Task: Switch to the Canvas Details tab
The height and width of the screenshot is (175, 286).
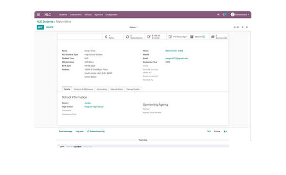Action: coord(133,89)
